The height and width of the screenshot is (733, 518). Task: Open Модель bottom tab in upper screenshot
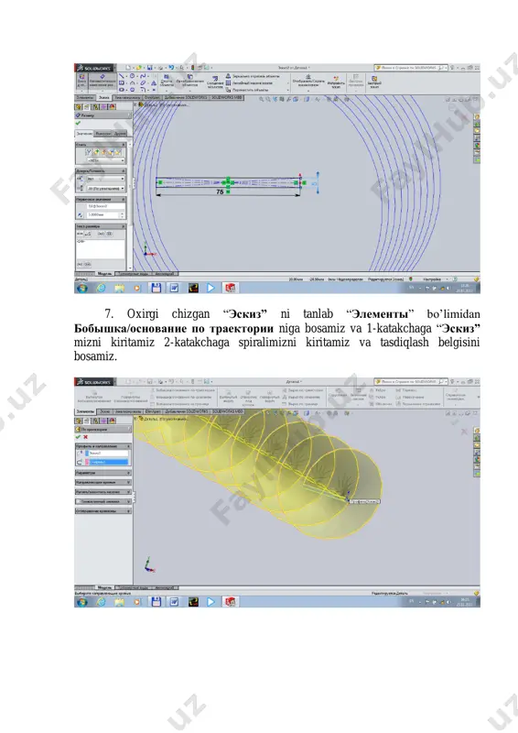click(x=104, y=274)
